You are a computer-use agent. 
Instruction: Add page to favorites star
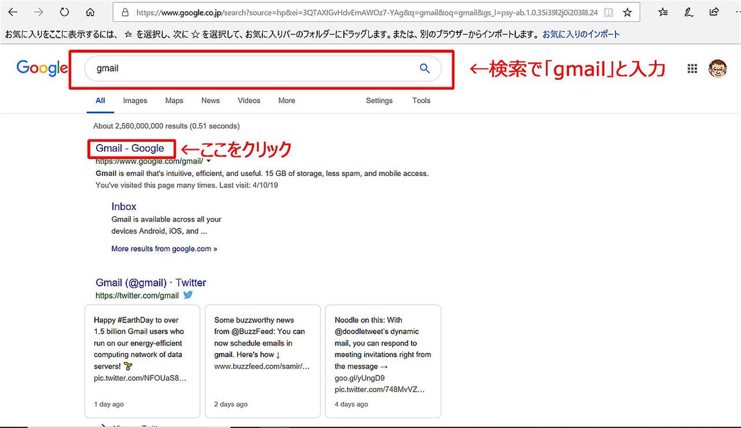click(627, 13)
